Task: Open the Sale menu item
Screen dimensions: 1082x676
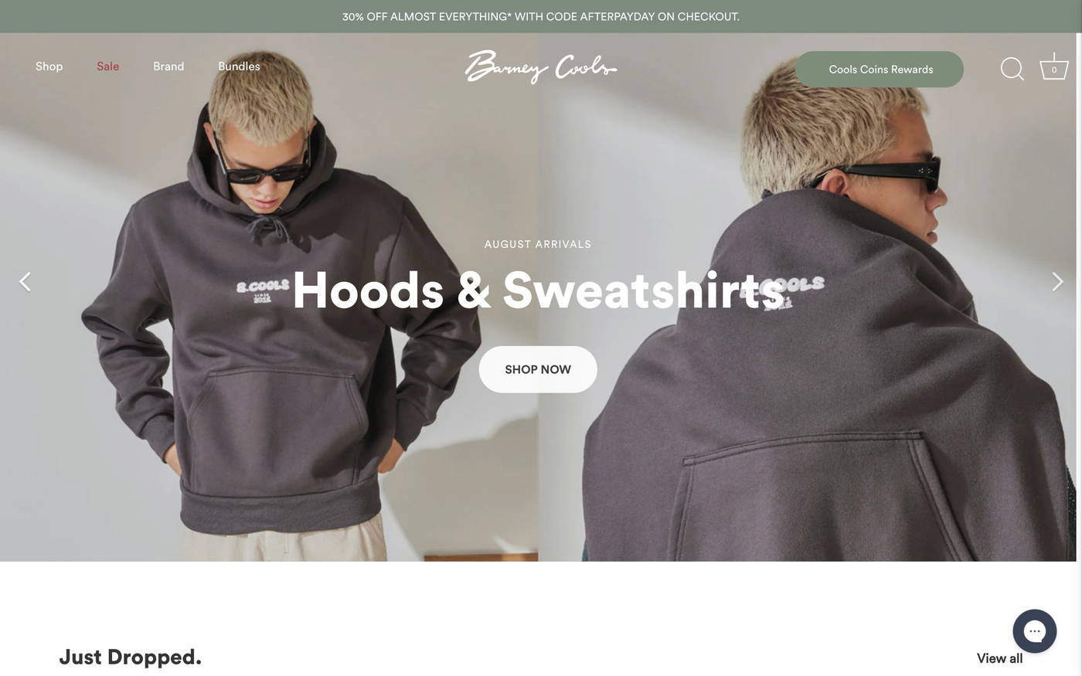Action: click(107, 66)
